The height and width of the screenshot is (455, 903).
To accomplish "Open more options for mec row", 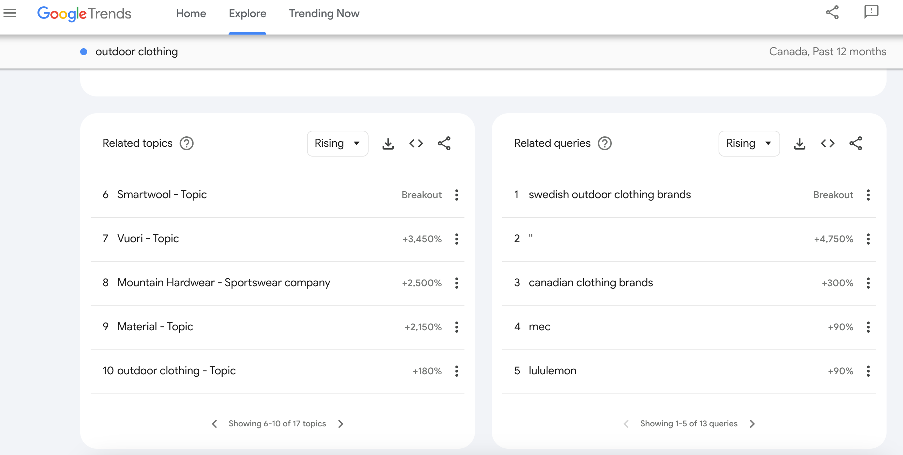I will point(868,327).
